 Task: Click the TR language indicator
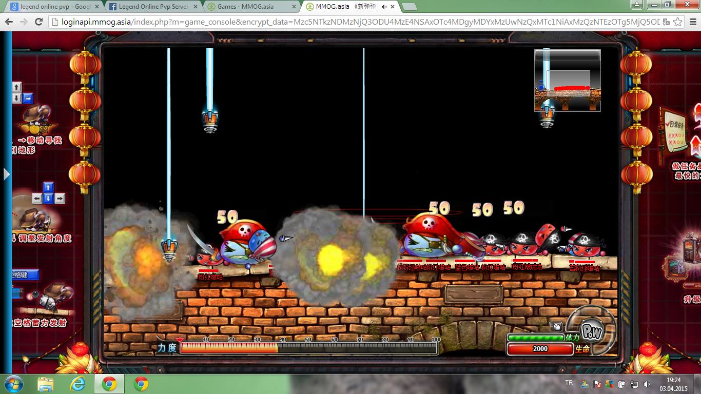click(x=569, y=383)
